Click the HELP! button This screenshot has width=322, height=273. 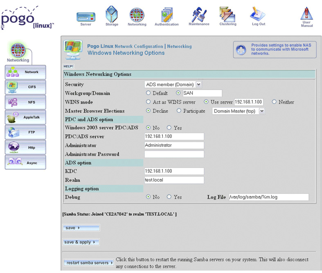point(68,66)
